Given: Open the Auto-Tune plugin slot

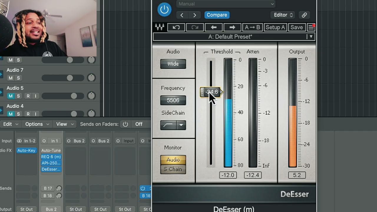Looking at the screenshot, I should [51, 150].
